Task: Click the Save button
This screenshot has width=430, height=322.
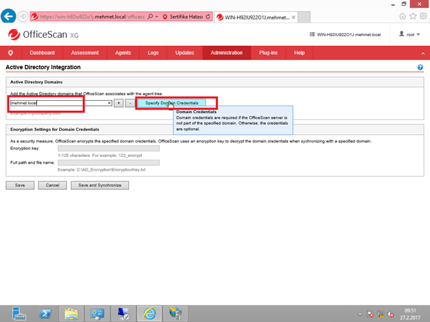Action: coord(20,185)
